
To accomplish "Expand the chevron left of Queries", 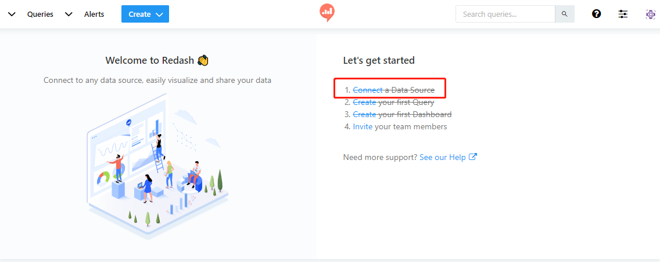I will (x=12, y=14).
